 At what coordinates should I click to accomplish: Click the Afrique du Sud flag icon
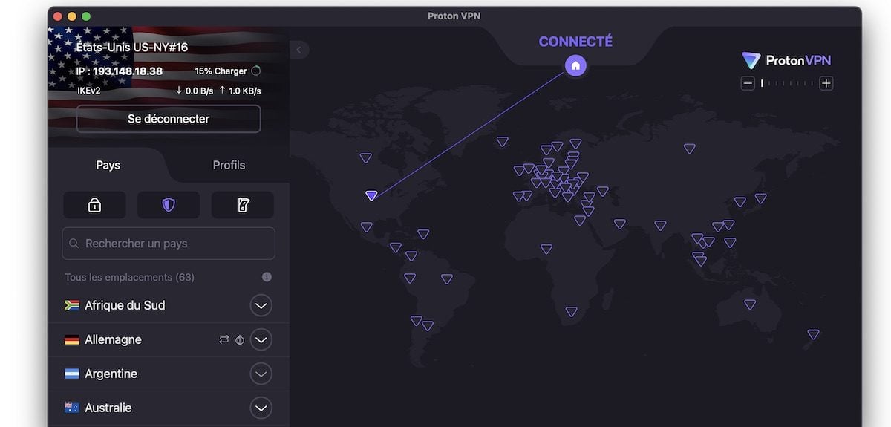click(x=72, y=305)
